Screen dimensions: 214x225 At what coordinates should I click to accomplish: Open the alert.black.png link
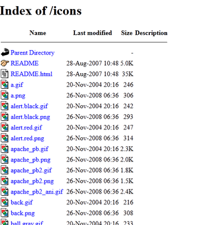pos(30,117)
